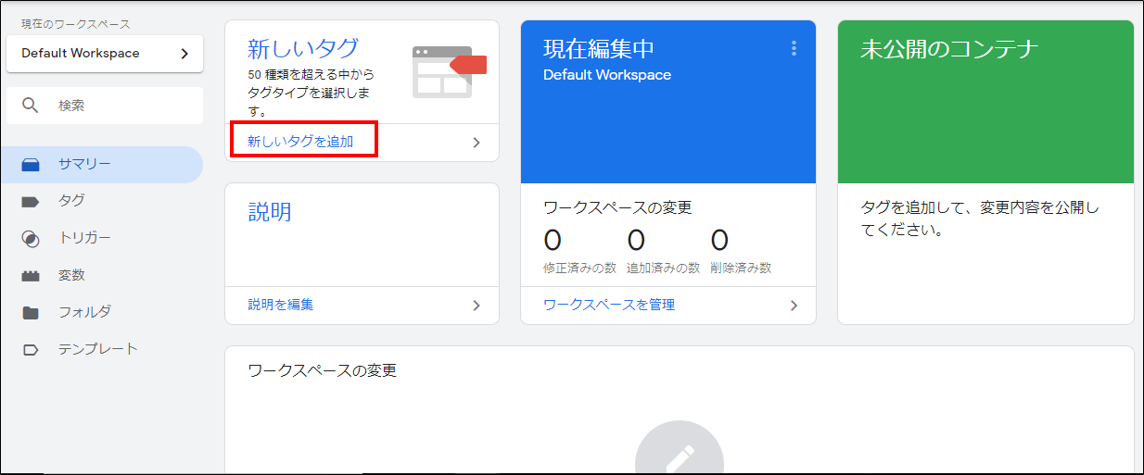Click the chevron next to ワークスペースを管理
Image resolution: width=1144 pixels, height=475 pixels.
pos(794,306)
